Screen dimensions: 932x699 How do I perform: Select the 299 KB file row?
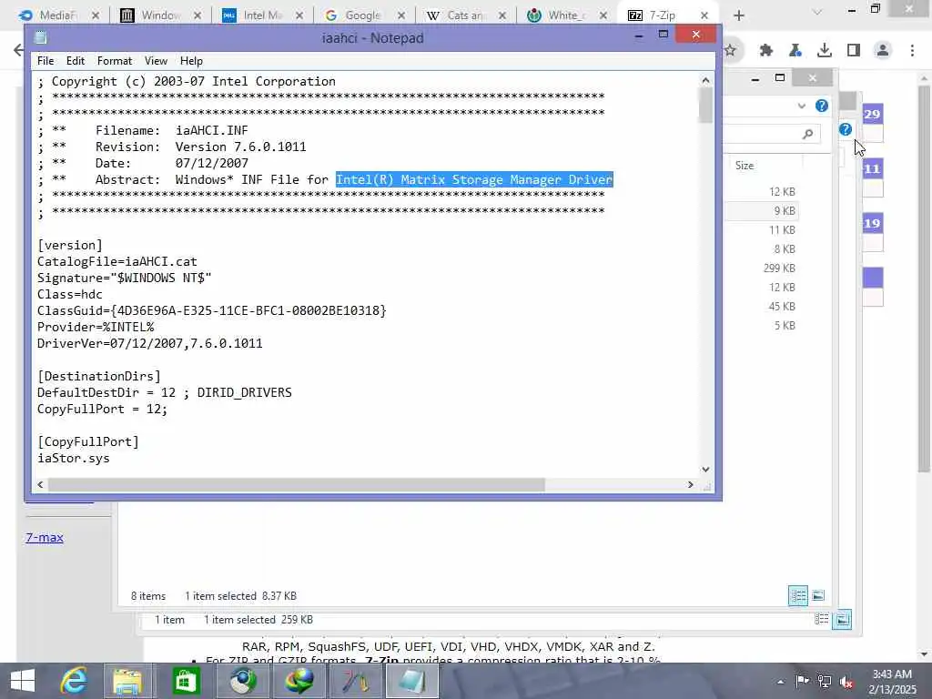click(x=762, y=268)
